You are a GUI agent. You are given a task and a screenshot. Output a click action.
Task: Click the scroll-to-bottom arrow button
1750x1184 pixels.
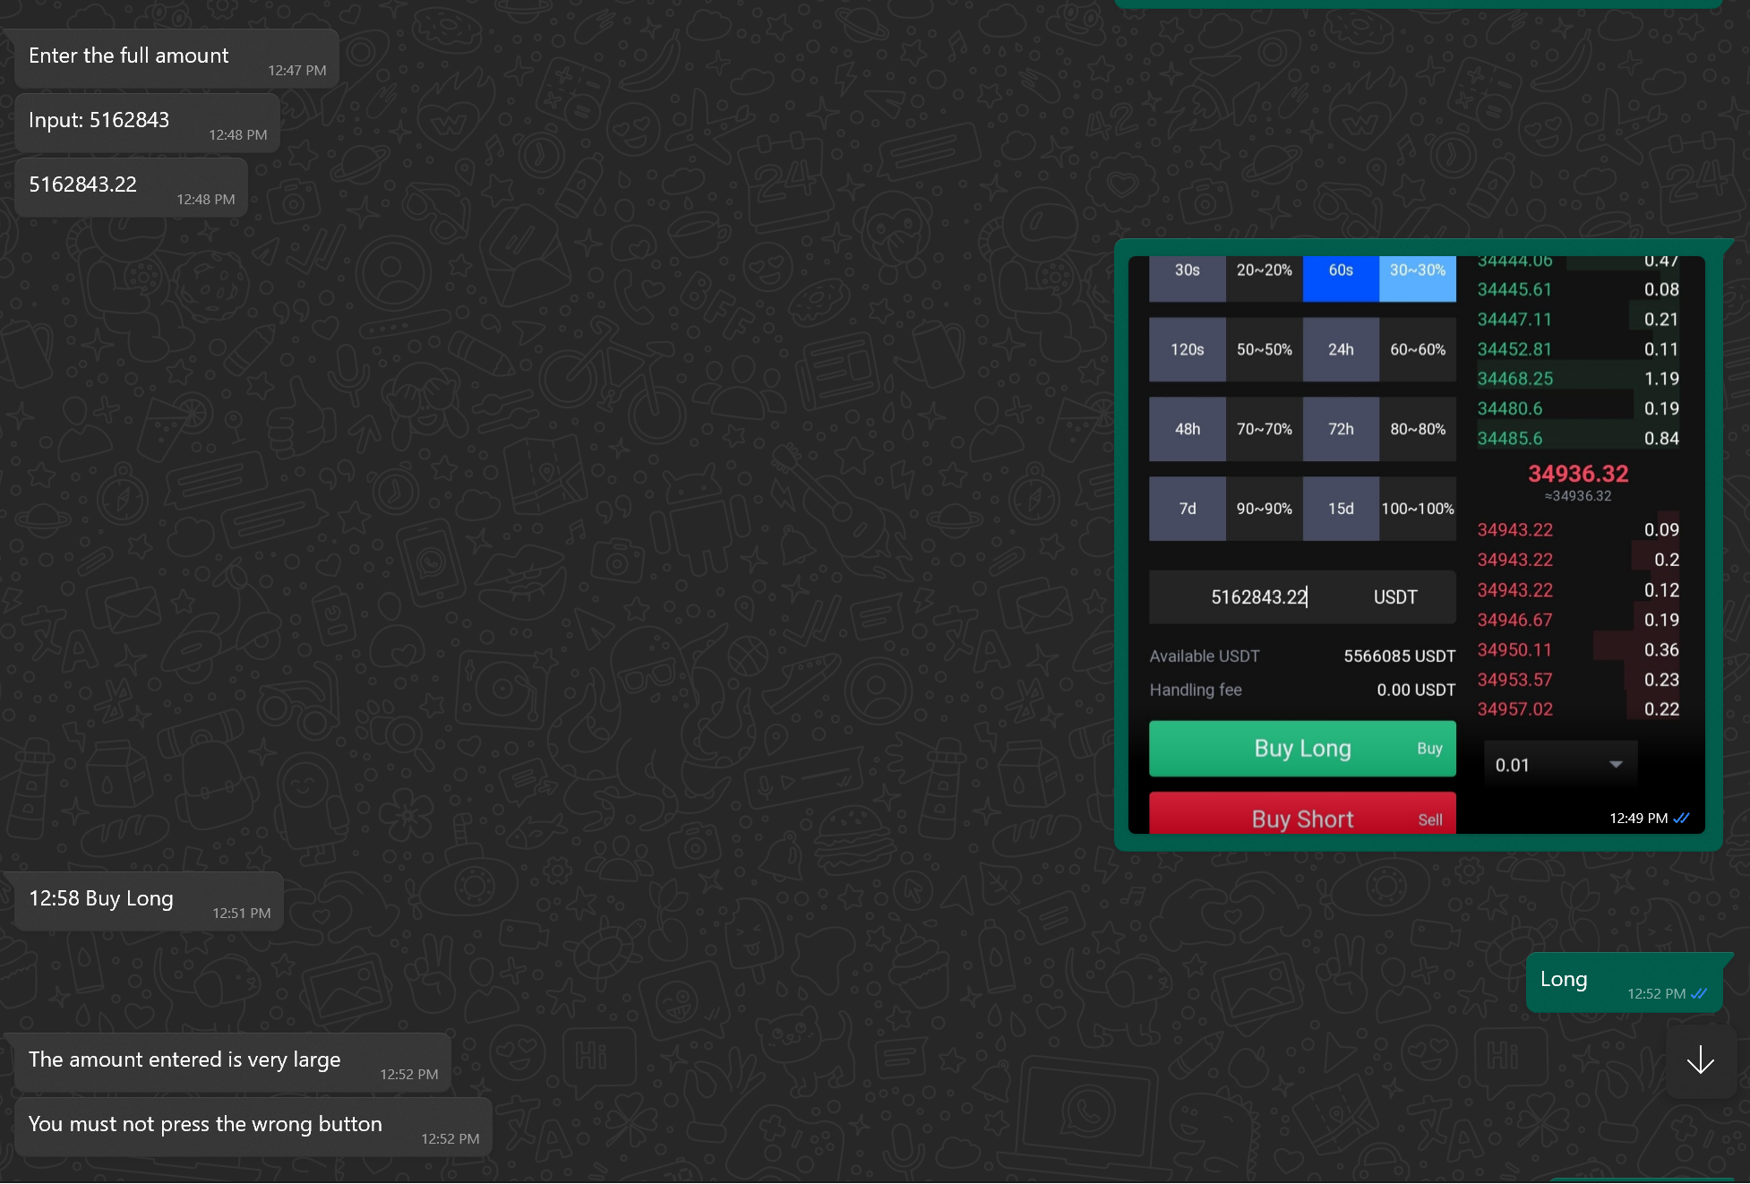point(1699,1060)
